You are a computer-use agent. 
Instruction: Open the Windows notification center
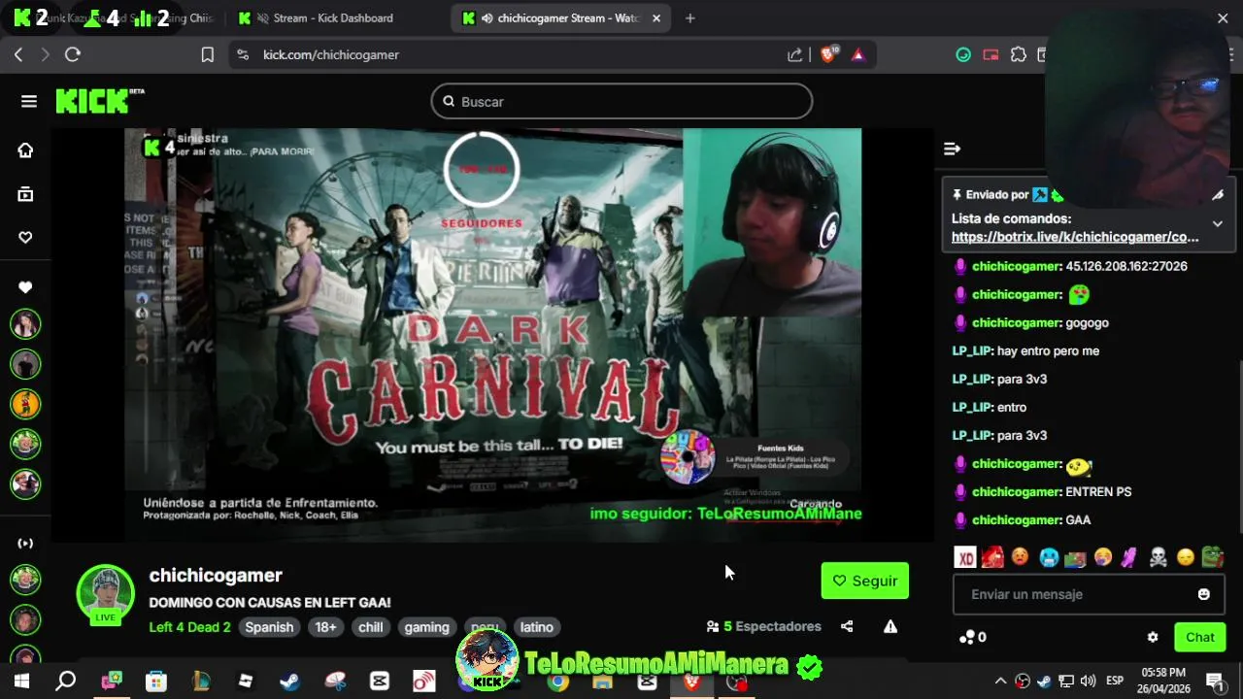pos(1214,681)
